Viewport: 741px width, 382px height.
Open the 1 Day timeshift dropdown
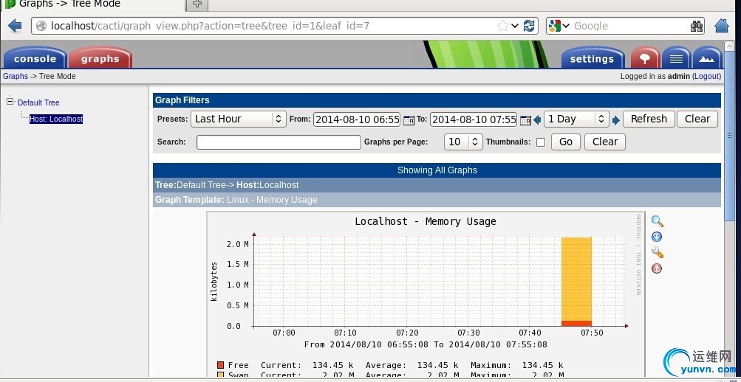(x=576, y=119)
